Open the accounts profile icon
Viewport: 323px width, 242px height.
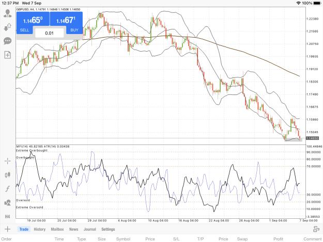tap(8, 13)
